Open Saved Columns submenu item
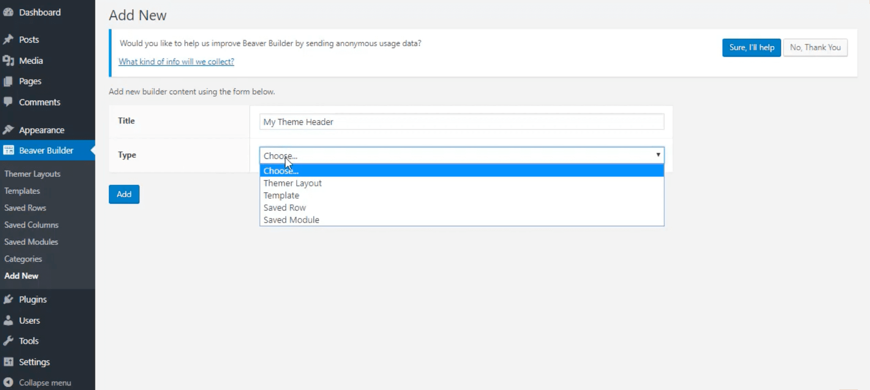The height and width of the screenshot is (390, 870). [31, 225]
